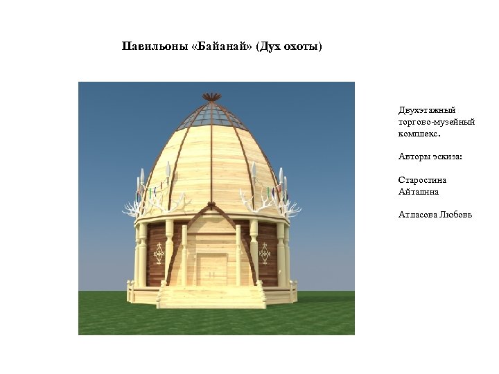Select the text 'Двухэтажный'
499x374 pixels.
point(427,110)
